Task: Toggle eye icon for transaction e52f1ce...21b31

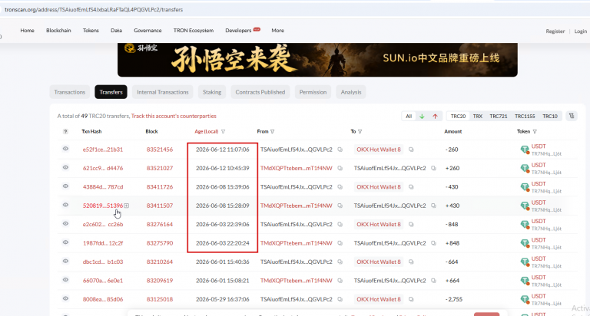Action: tap(65, 149)
